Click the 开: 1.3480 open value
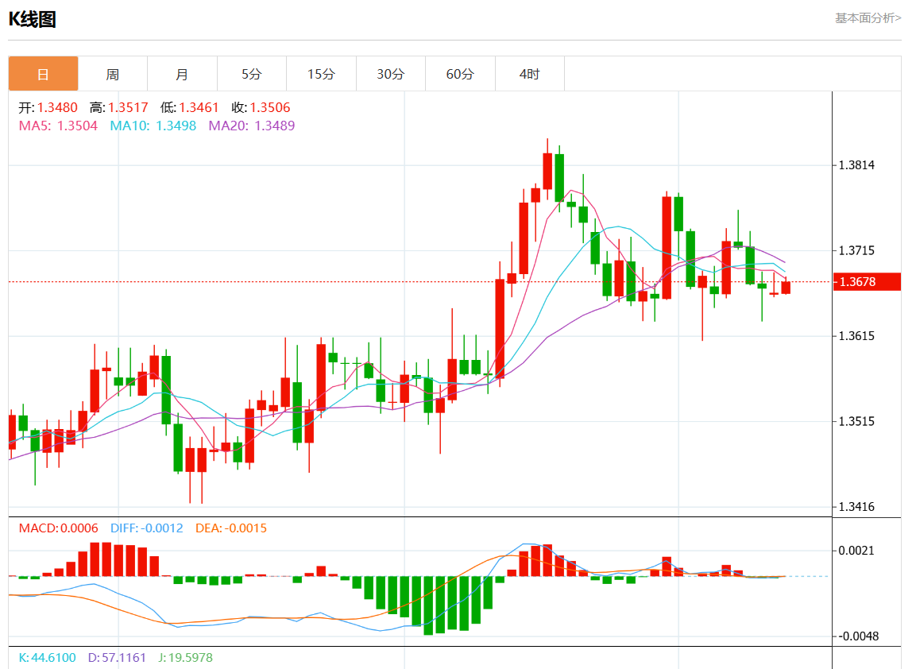This screenshot has height=669, width=916. point(48,107)
